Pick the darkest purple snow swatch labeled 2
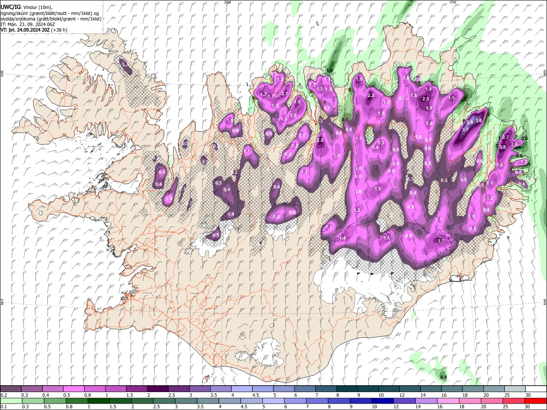The height and width of the screenshot is (410, 547). [157, 389]
